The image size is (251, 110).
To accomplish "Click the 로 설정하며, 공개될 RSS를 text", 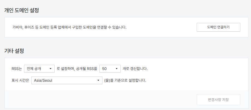I will click(x=77, y=69).
